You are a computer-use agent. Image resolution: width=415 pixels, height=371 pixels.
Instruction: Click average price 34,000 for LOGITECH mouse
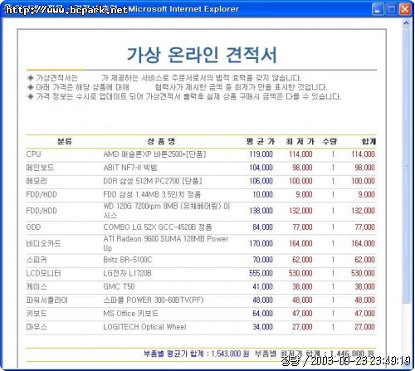click(x=262, y=327)
